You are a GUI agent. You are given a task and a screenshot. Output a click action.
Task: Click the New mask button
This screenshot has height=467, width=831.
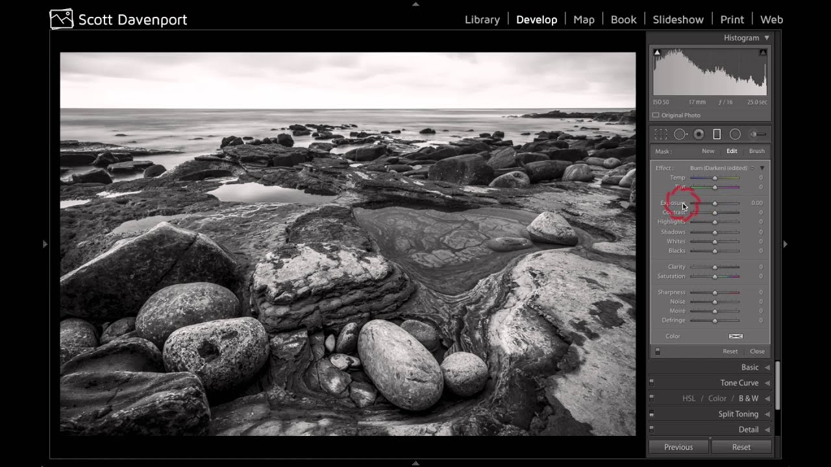coord(708,151)
